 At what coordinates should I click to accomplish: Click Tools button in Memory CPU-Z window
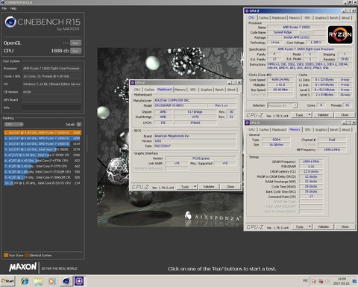tap(300, 226)
